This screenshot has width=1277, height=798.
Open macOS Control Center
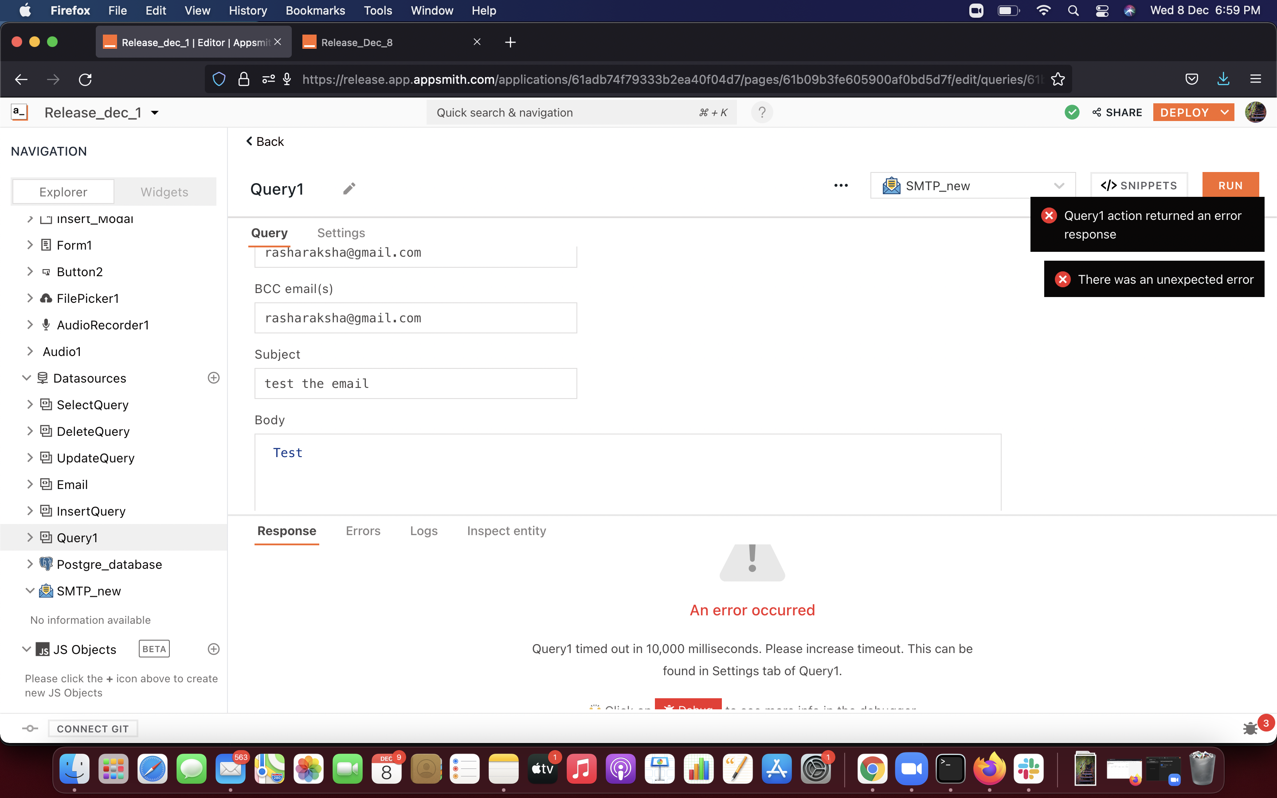point(1102,11)
